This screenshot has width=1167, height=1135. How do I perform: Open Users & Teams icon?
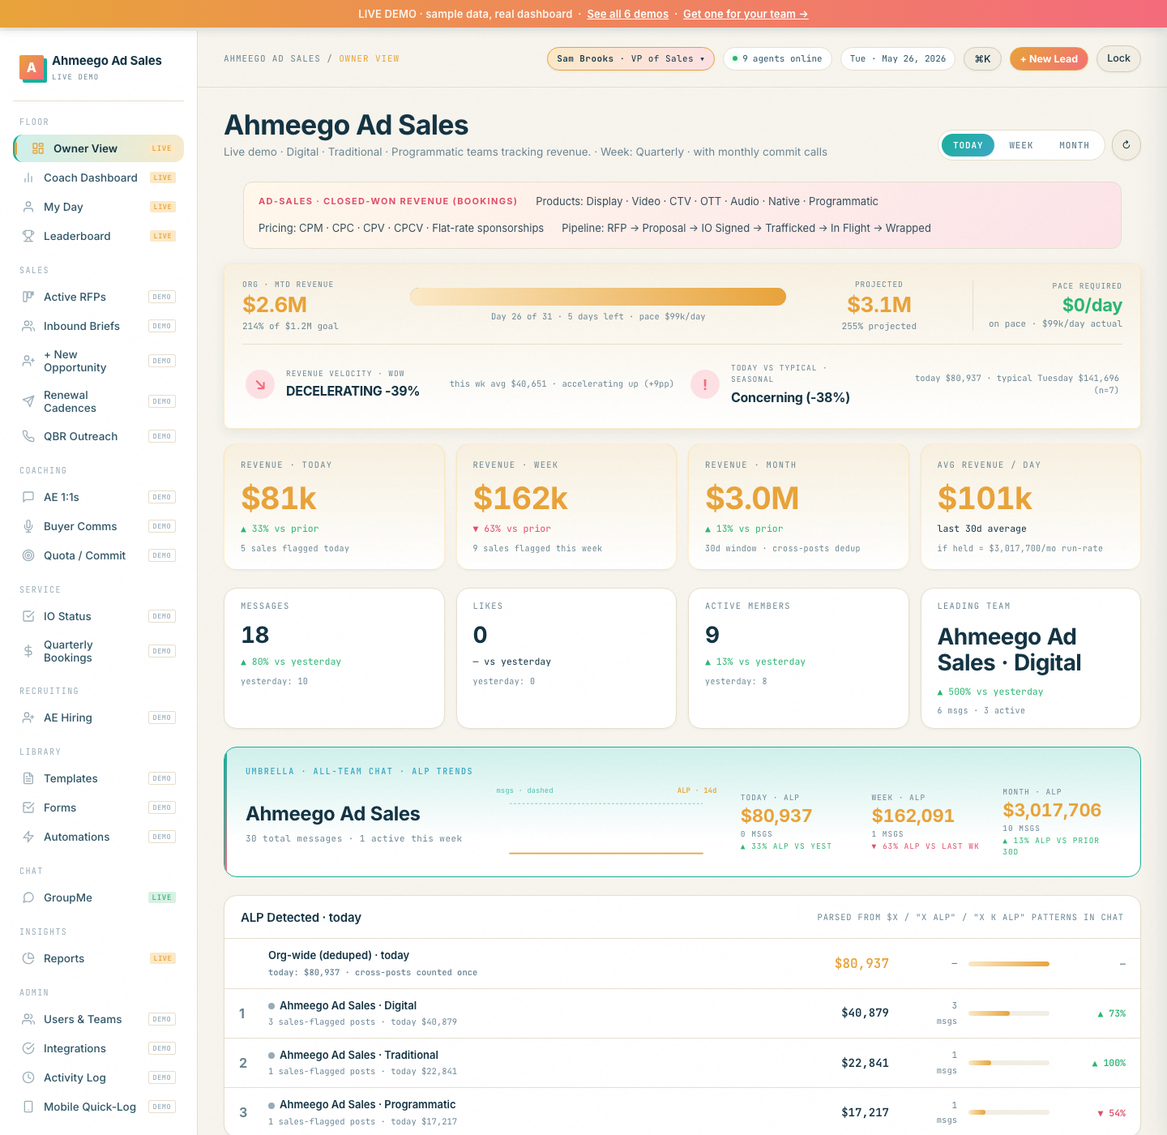(x=28, y=1019)
